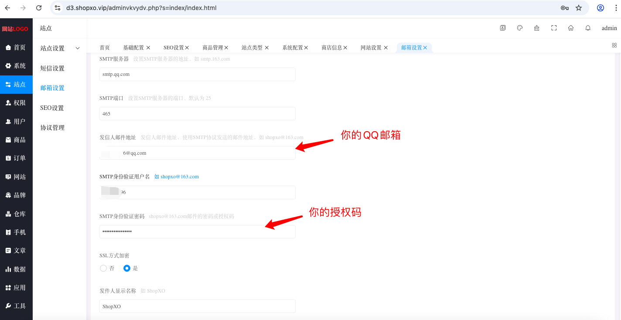Open the theme palette icon
This screenshot has width=621, height=320.
click(x=520, y=28)
